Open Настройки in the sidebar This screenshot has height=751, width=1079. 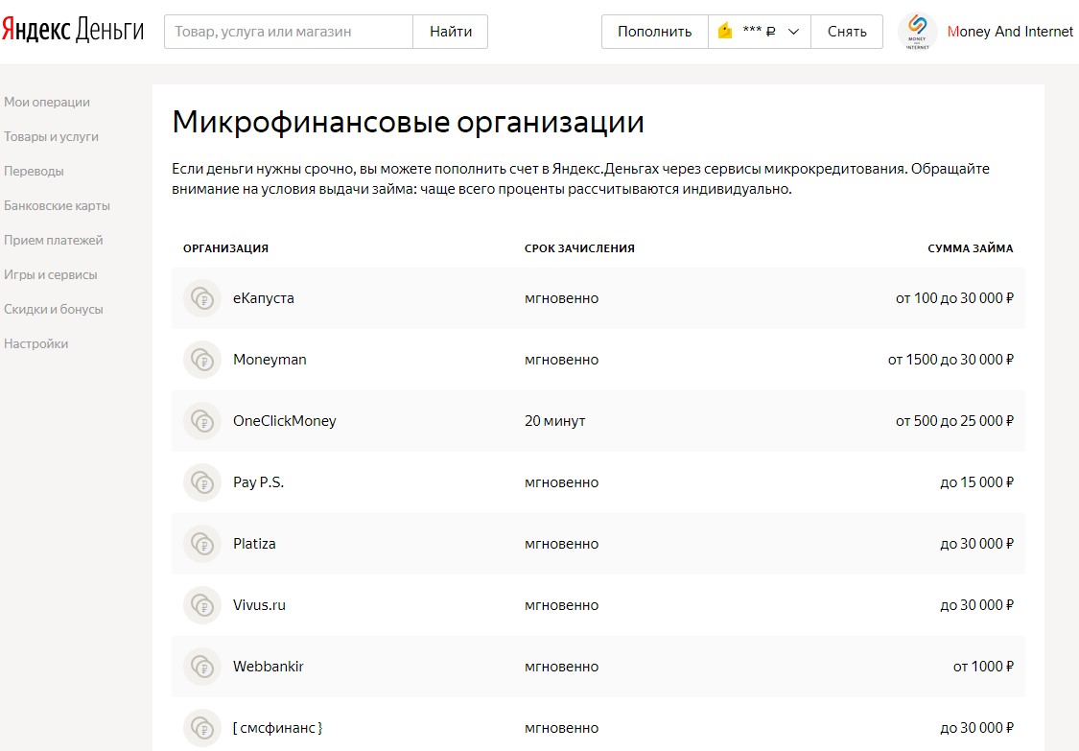(x=35, y=343)
